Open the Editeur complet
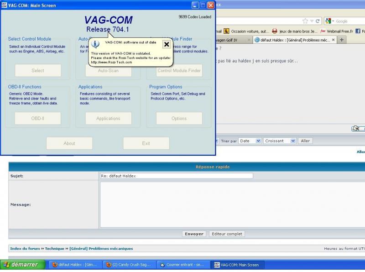The image size is (365, 272). (227, 234)
